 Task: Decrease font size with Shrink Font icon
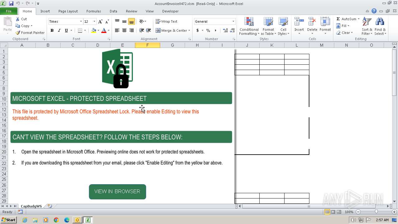coord(107,21)
